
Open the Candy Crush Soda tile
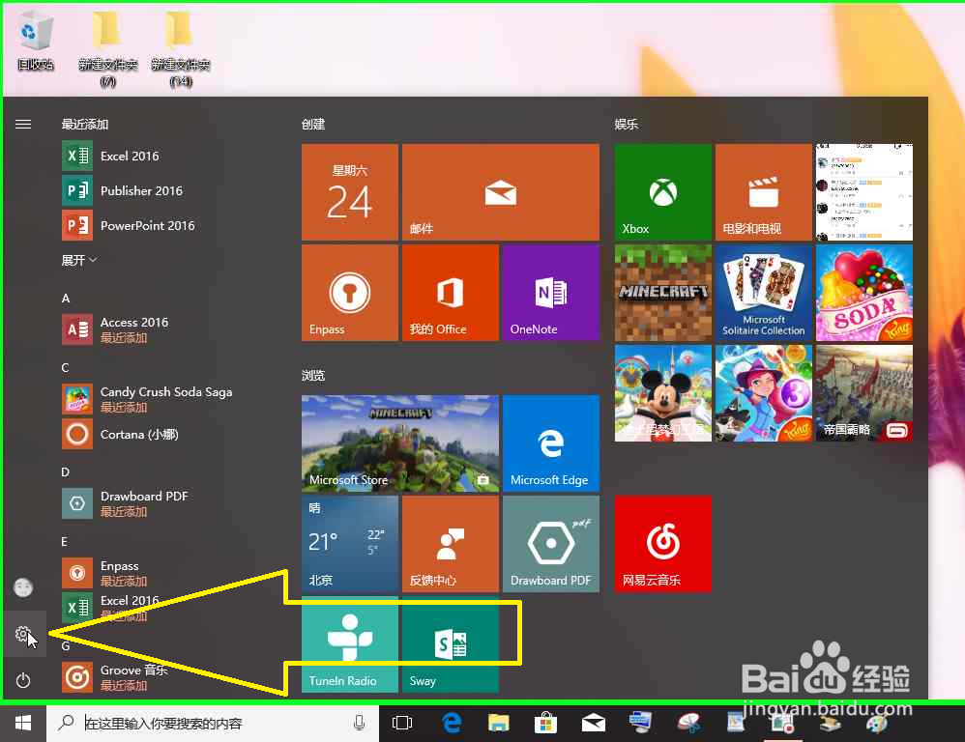click(x=864, y=293)
